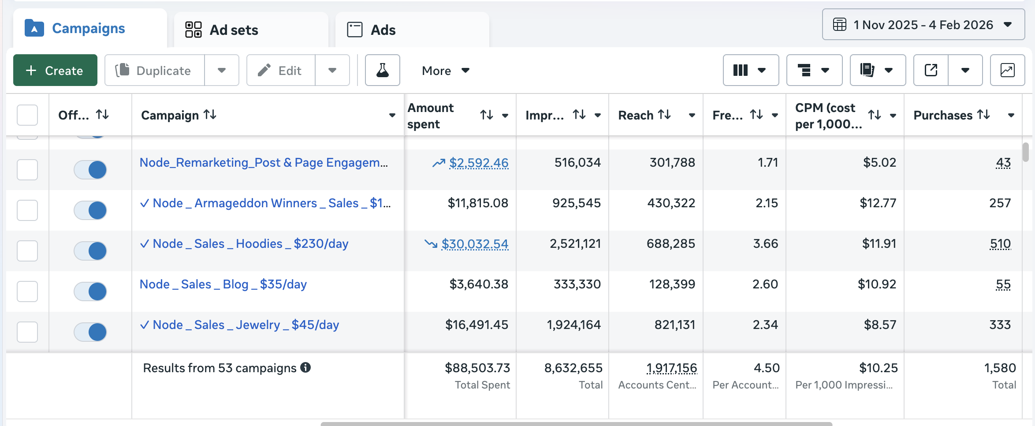1035x426 pixels.
Task: Open Frequency column options arrow
Action: 775,116
